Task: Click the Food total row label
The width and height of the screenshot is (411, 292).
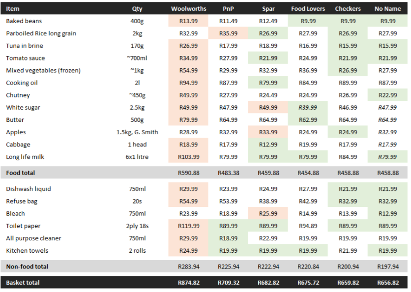Action: coord(20,173)
